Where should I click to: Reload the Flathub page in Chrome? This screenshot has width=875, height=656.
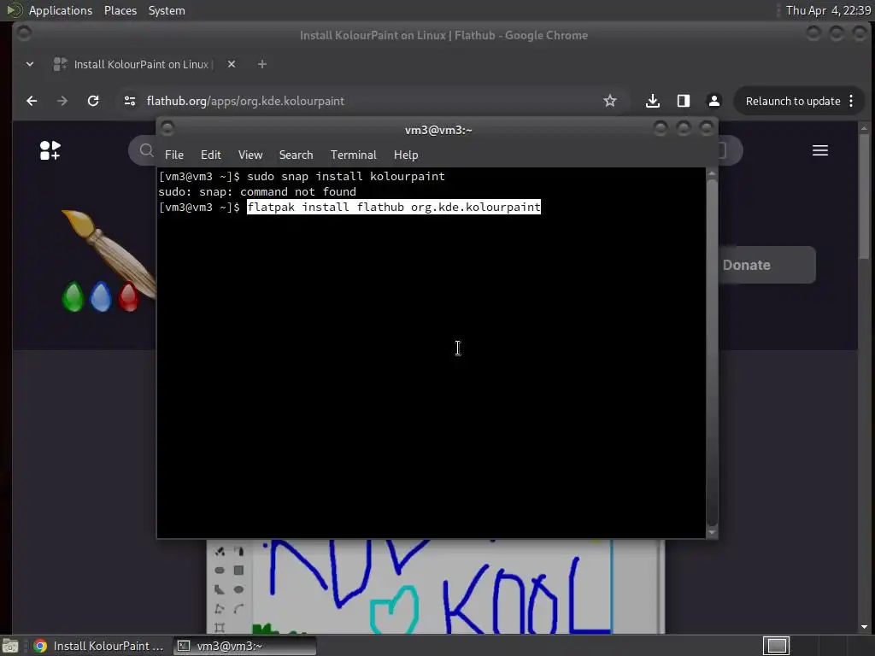pyautogui.click(x=93, y=101)
